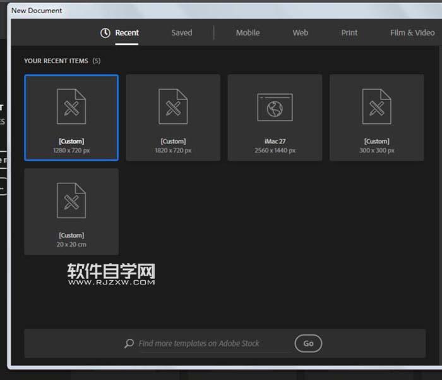Switch to the Recent tab
This screenshot has height=380, width=442.
point(127,33)
